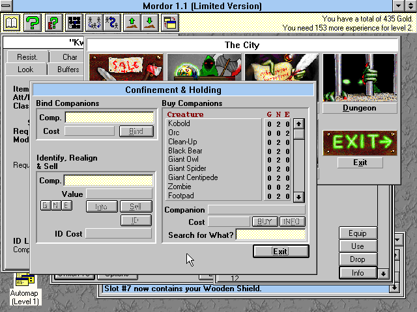Select Black Bear in creature list
Image resolution: width=417 pixels, height=312 pixels.
coord(214,151)
